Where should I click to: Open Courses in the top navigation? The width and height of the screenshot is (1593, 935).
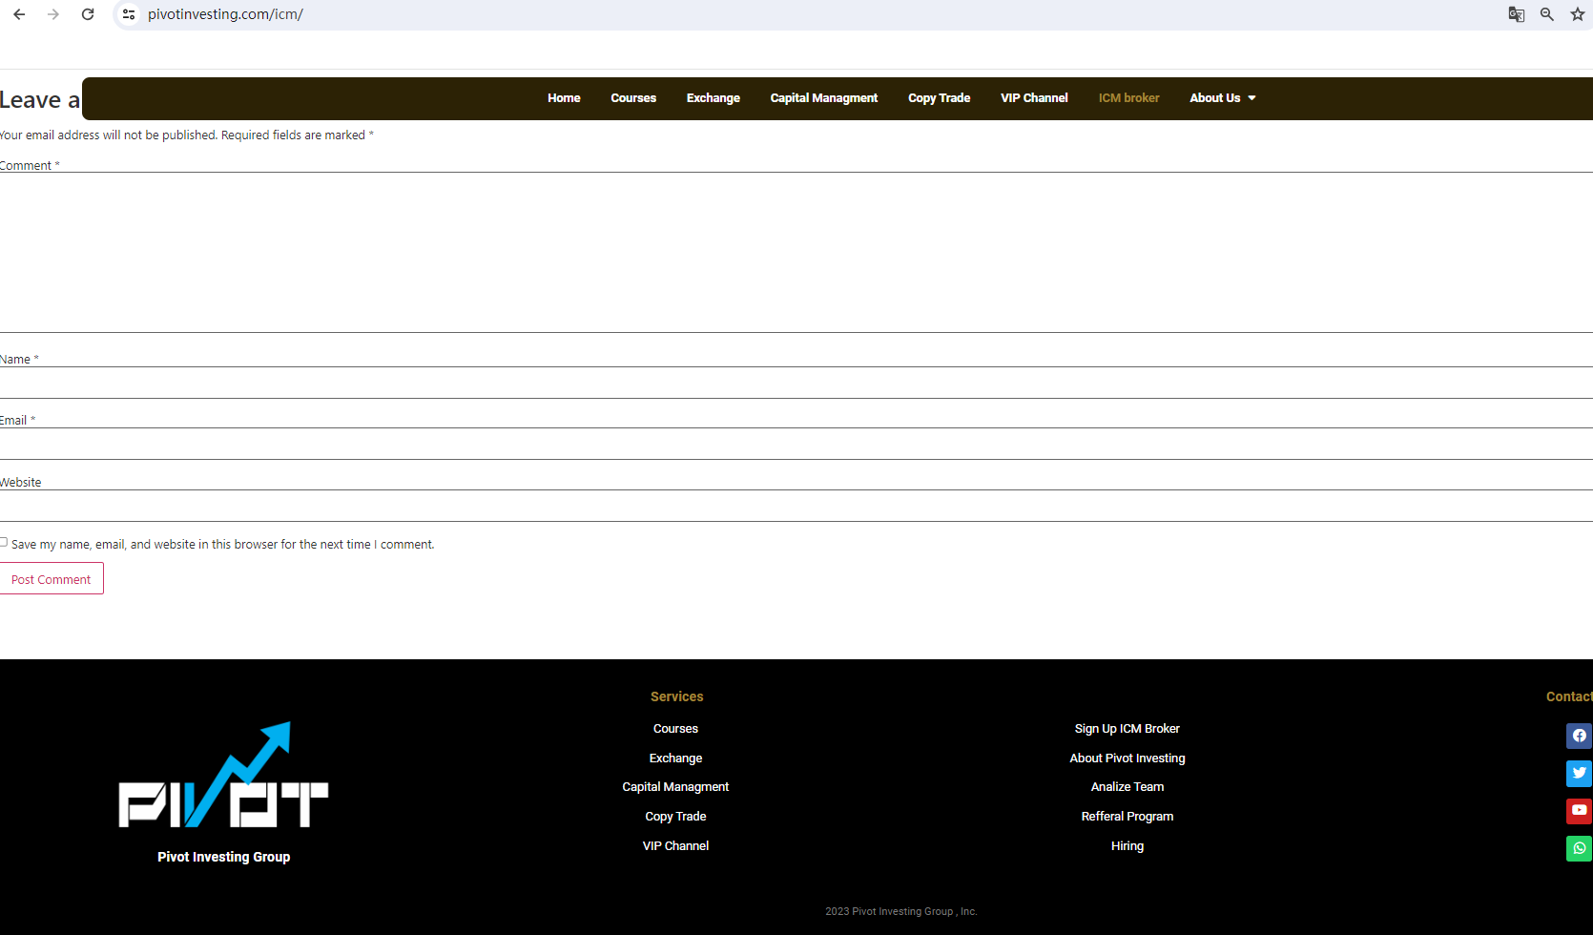click(x=633, y=98)
